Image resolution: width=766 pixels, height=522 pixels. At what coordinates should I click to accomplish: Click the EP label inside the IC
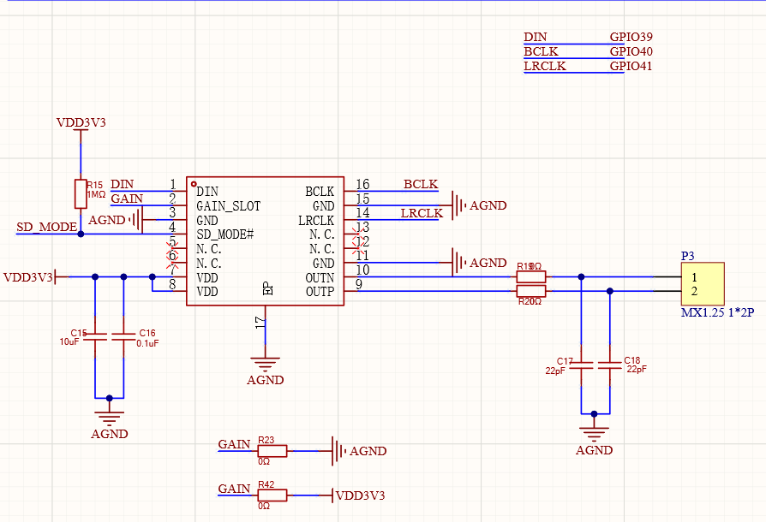point(268,289)
